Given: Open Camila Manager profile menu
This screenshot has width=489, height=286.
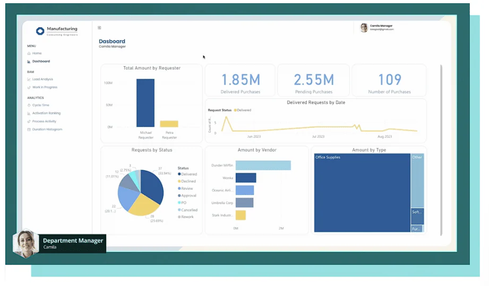Looking at the screenshot, I should 377,28.
